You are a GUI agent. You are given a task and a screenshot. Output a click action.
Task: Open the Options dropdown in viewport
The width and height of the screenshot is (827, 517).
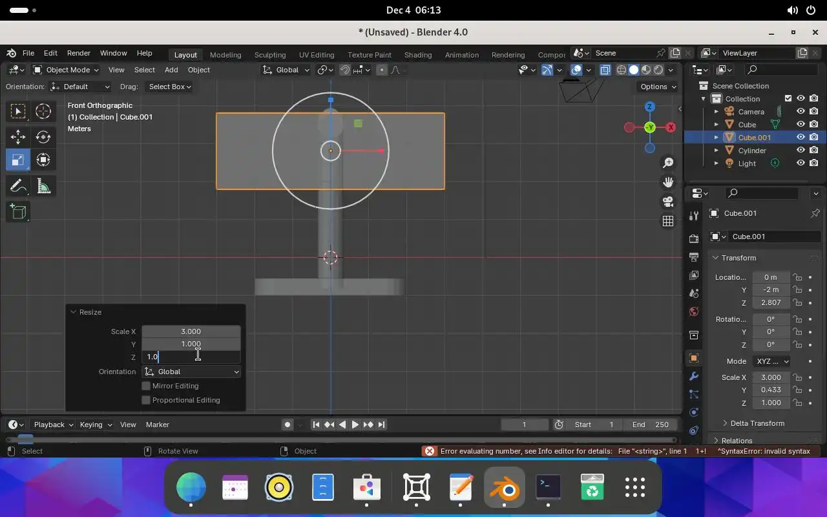(x=658, y=87)
